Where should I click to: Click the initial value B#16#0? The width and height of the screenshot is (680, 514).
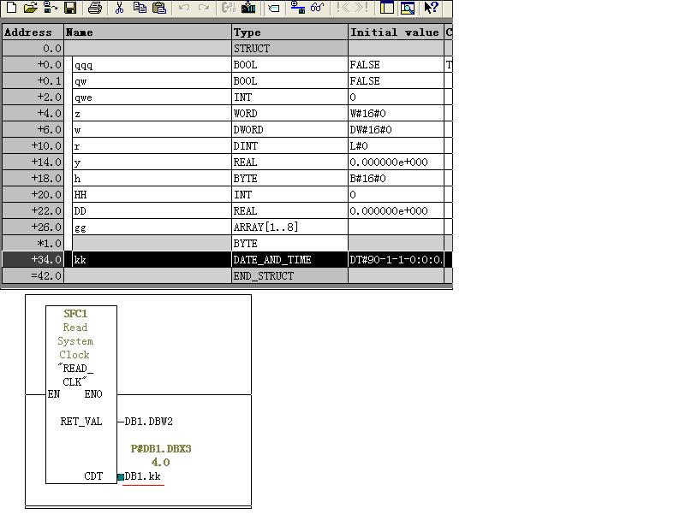tap(396, 179)
